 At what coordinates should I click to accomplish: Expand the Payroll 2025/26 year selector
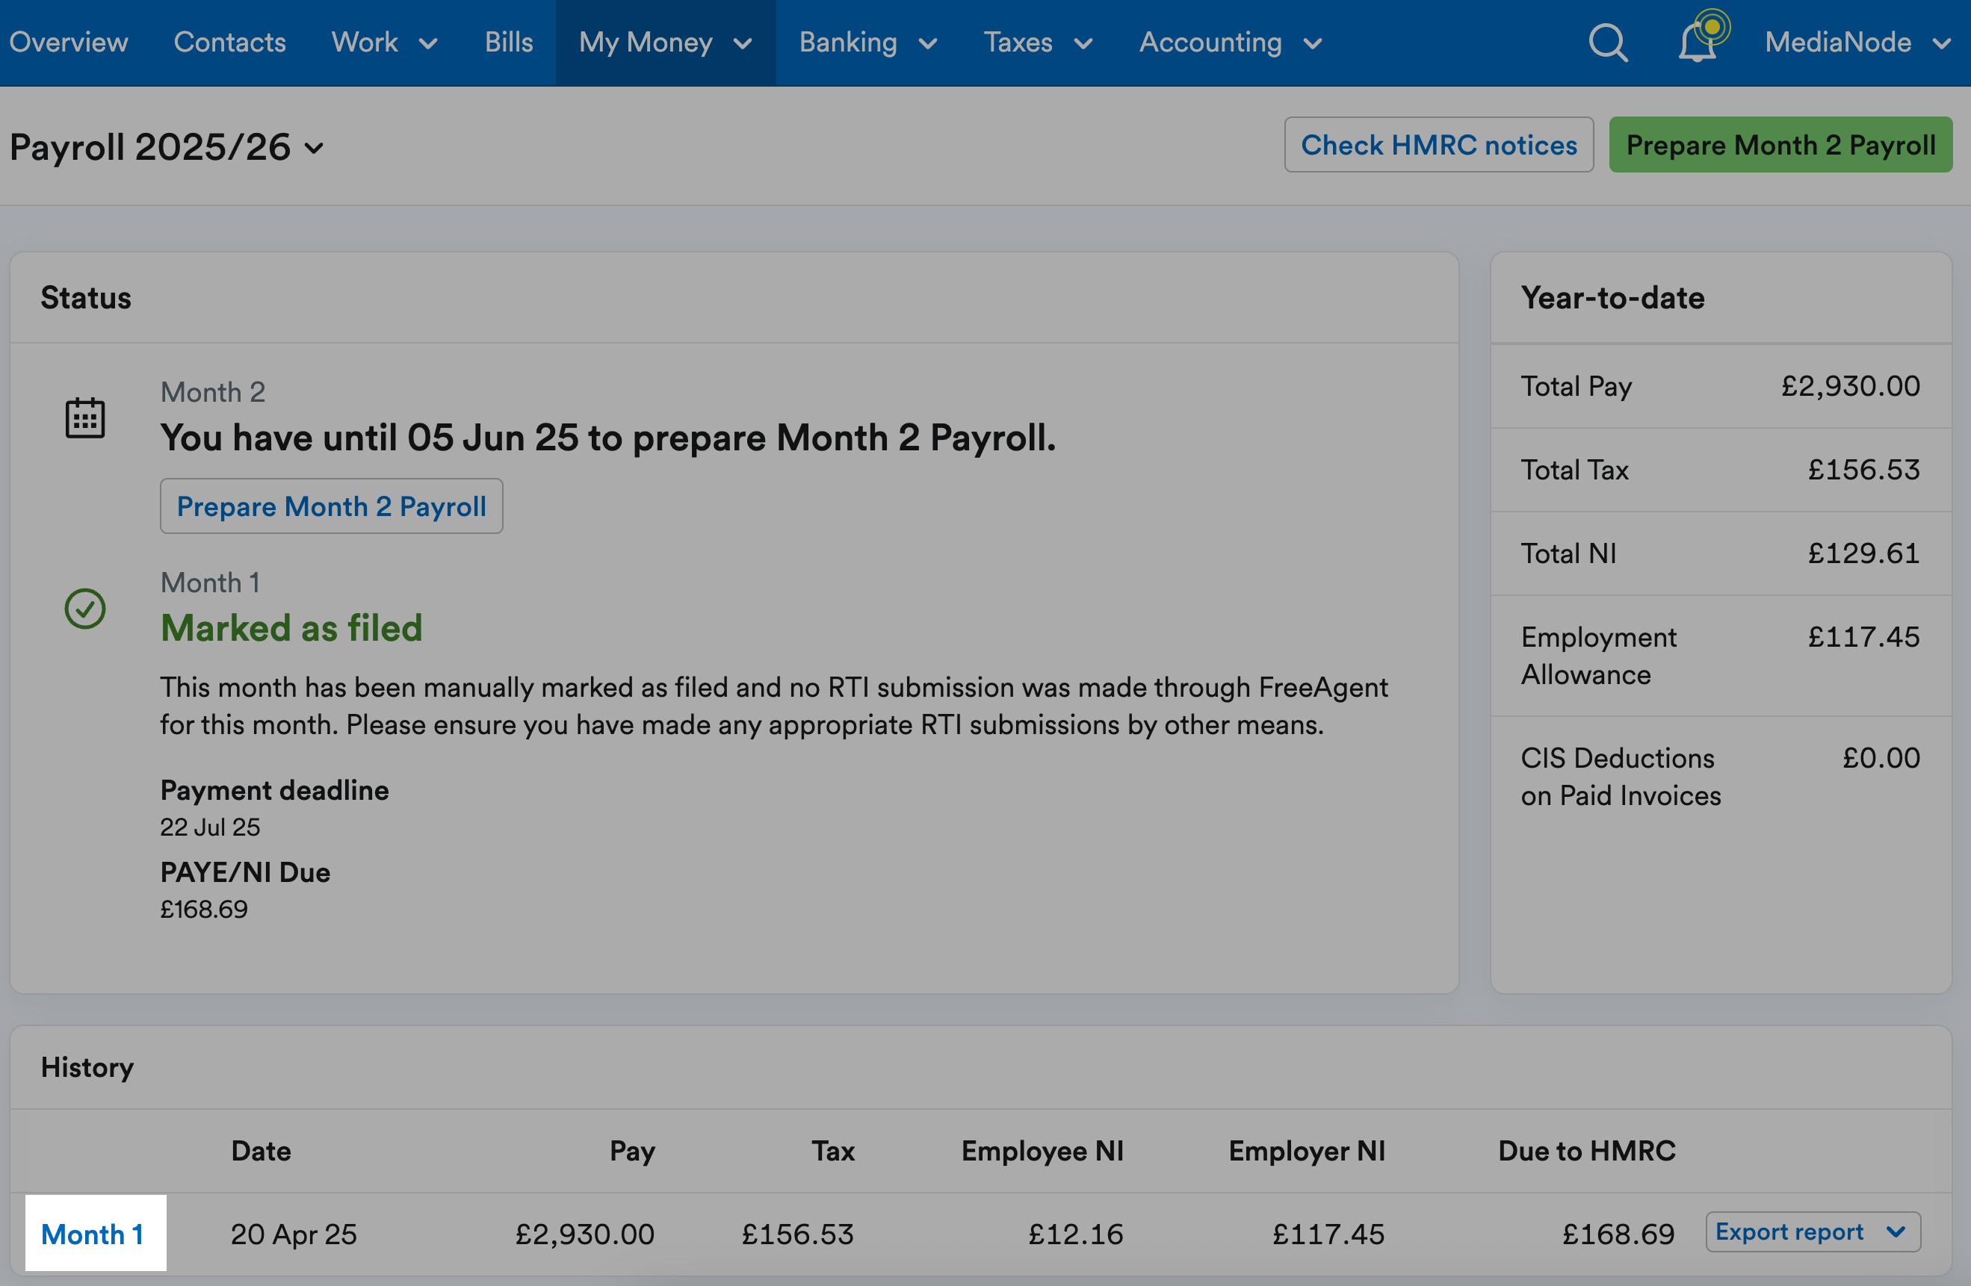click(167, 147)
